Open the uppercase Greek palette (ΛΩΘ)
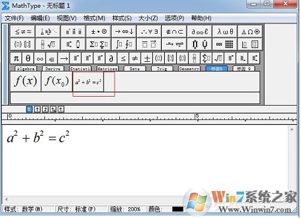Image resolution: width=301 pixels, height=218 pixels. (x=250, y=32)
